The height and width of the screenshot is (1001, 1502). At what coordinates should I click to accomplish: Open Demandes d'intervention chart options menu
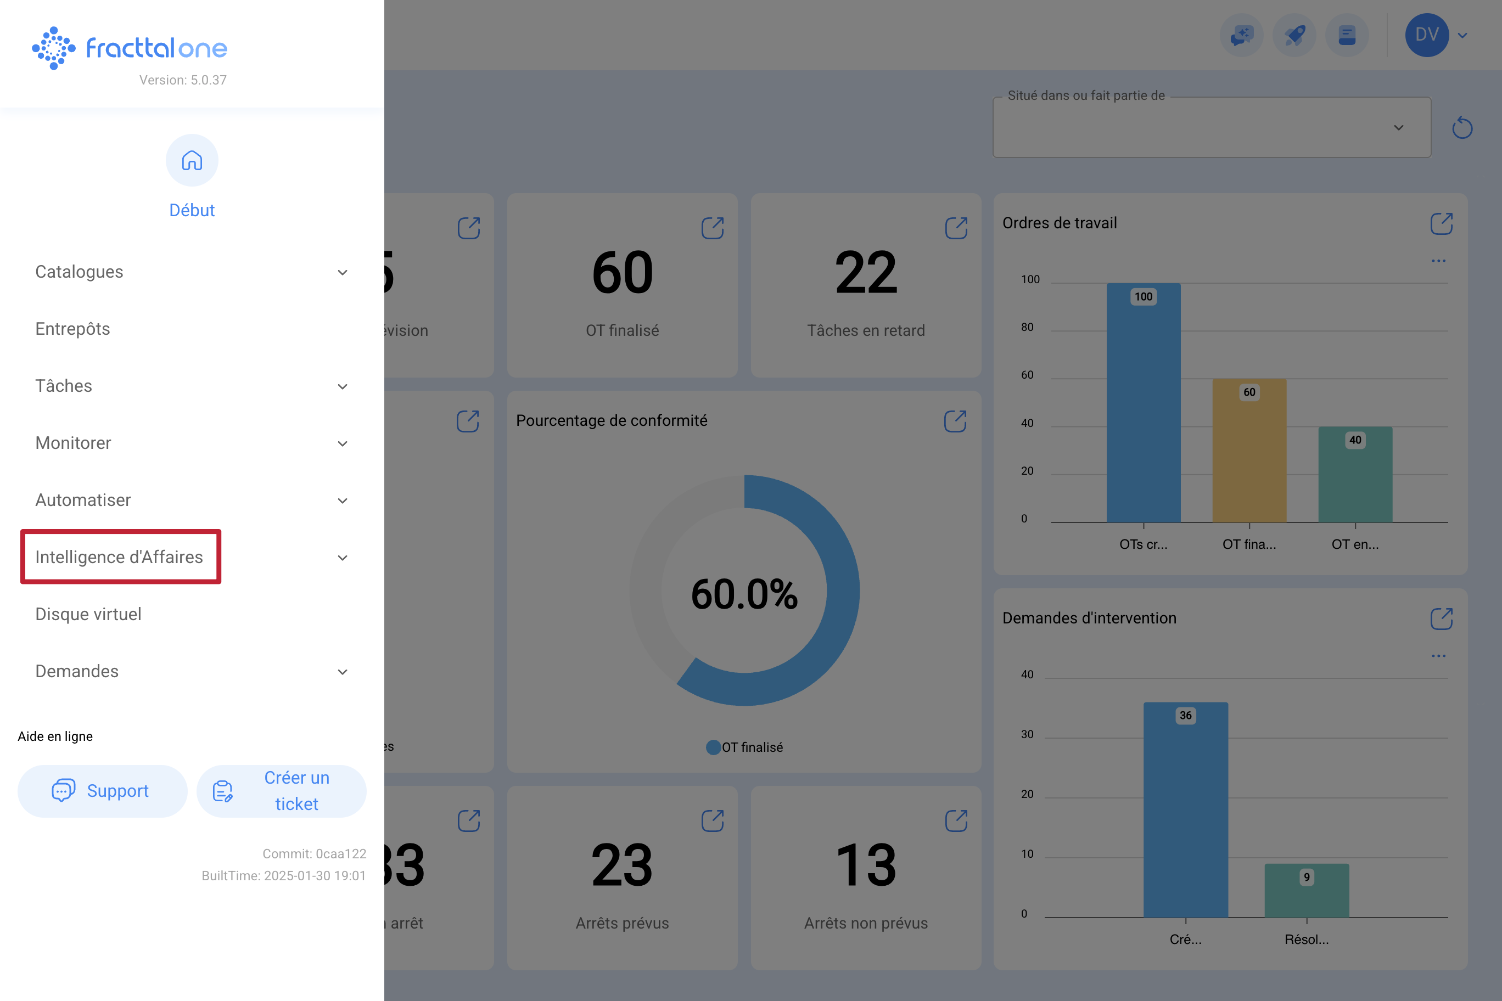pyautogui.click(x=1438, y=656)
